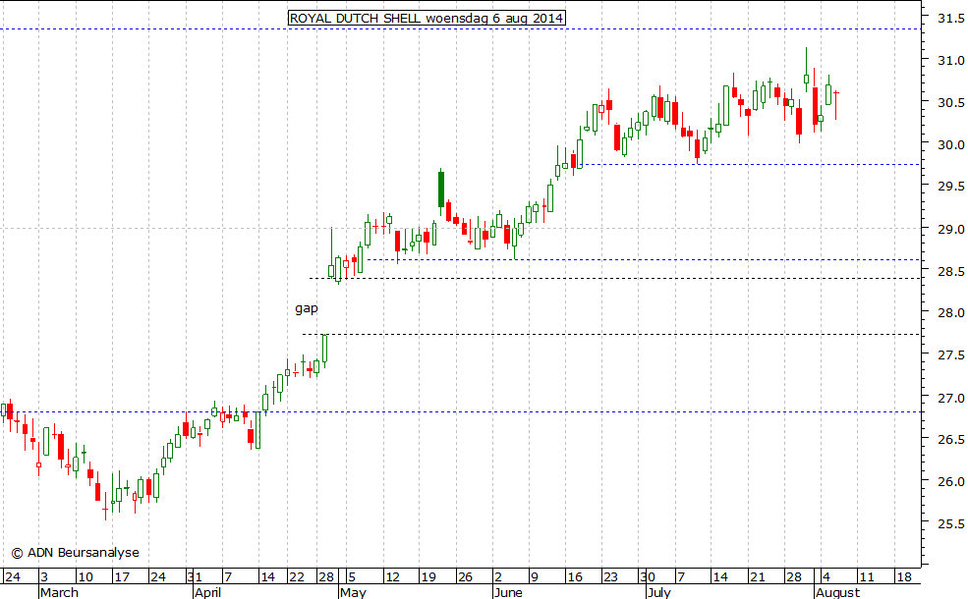Screen dimensions: 968x599
Task: Click the 'gap' annotation label
Action: coord(307,307)
